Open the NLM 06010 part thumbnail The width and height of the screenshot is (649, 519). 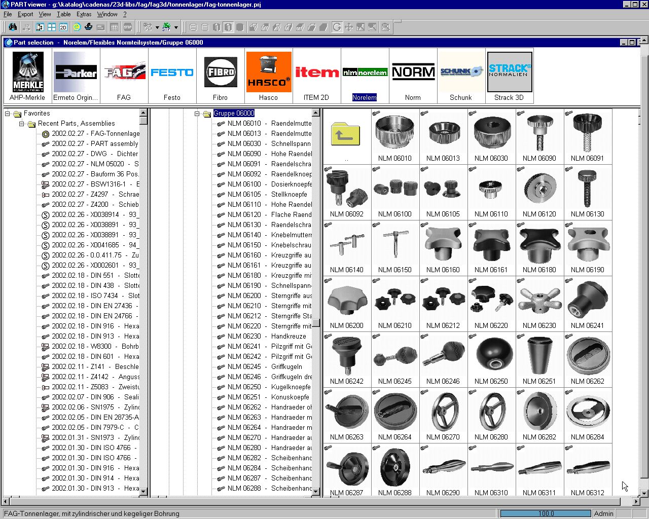pyautogui.click(x=395, y=136)
